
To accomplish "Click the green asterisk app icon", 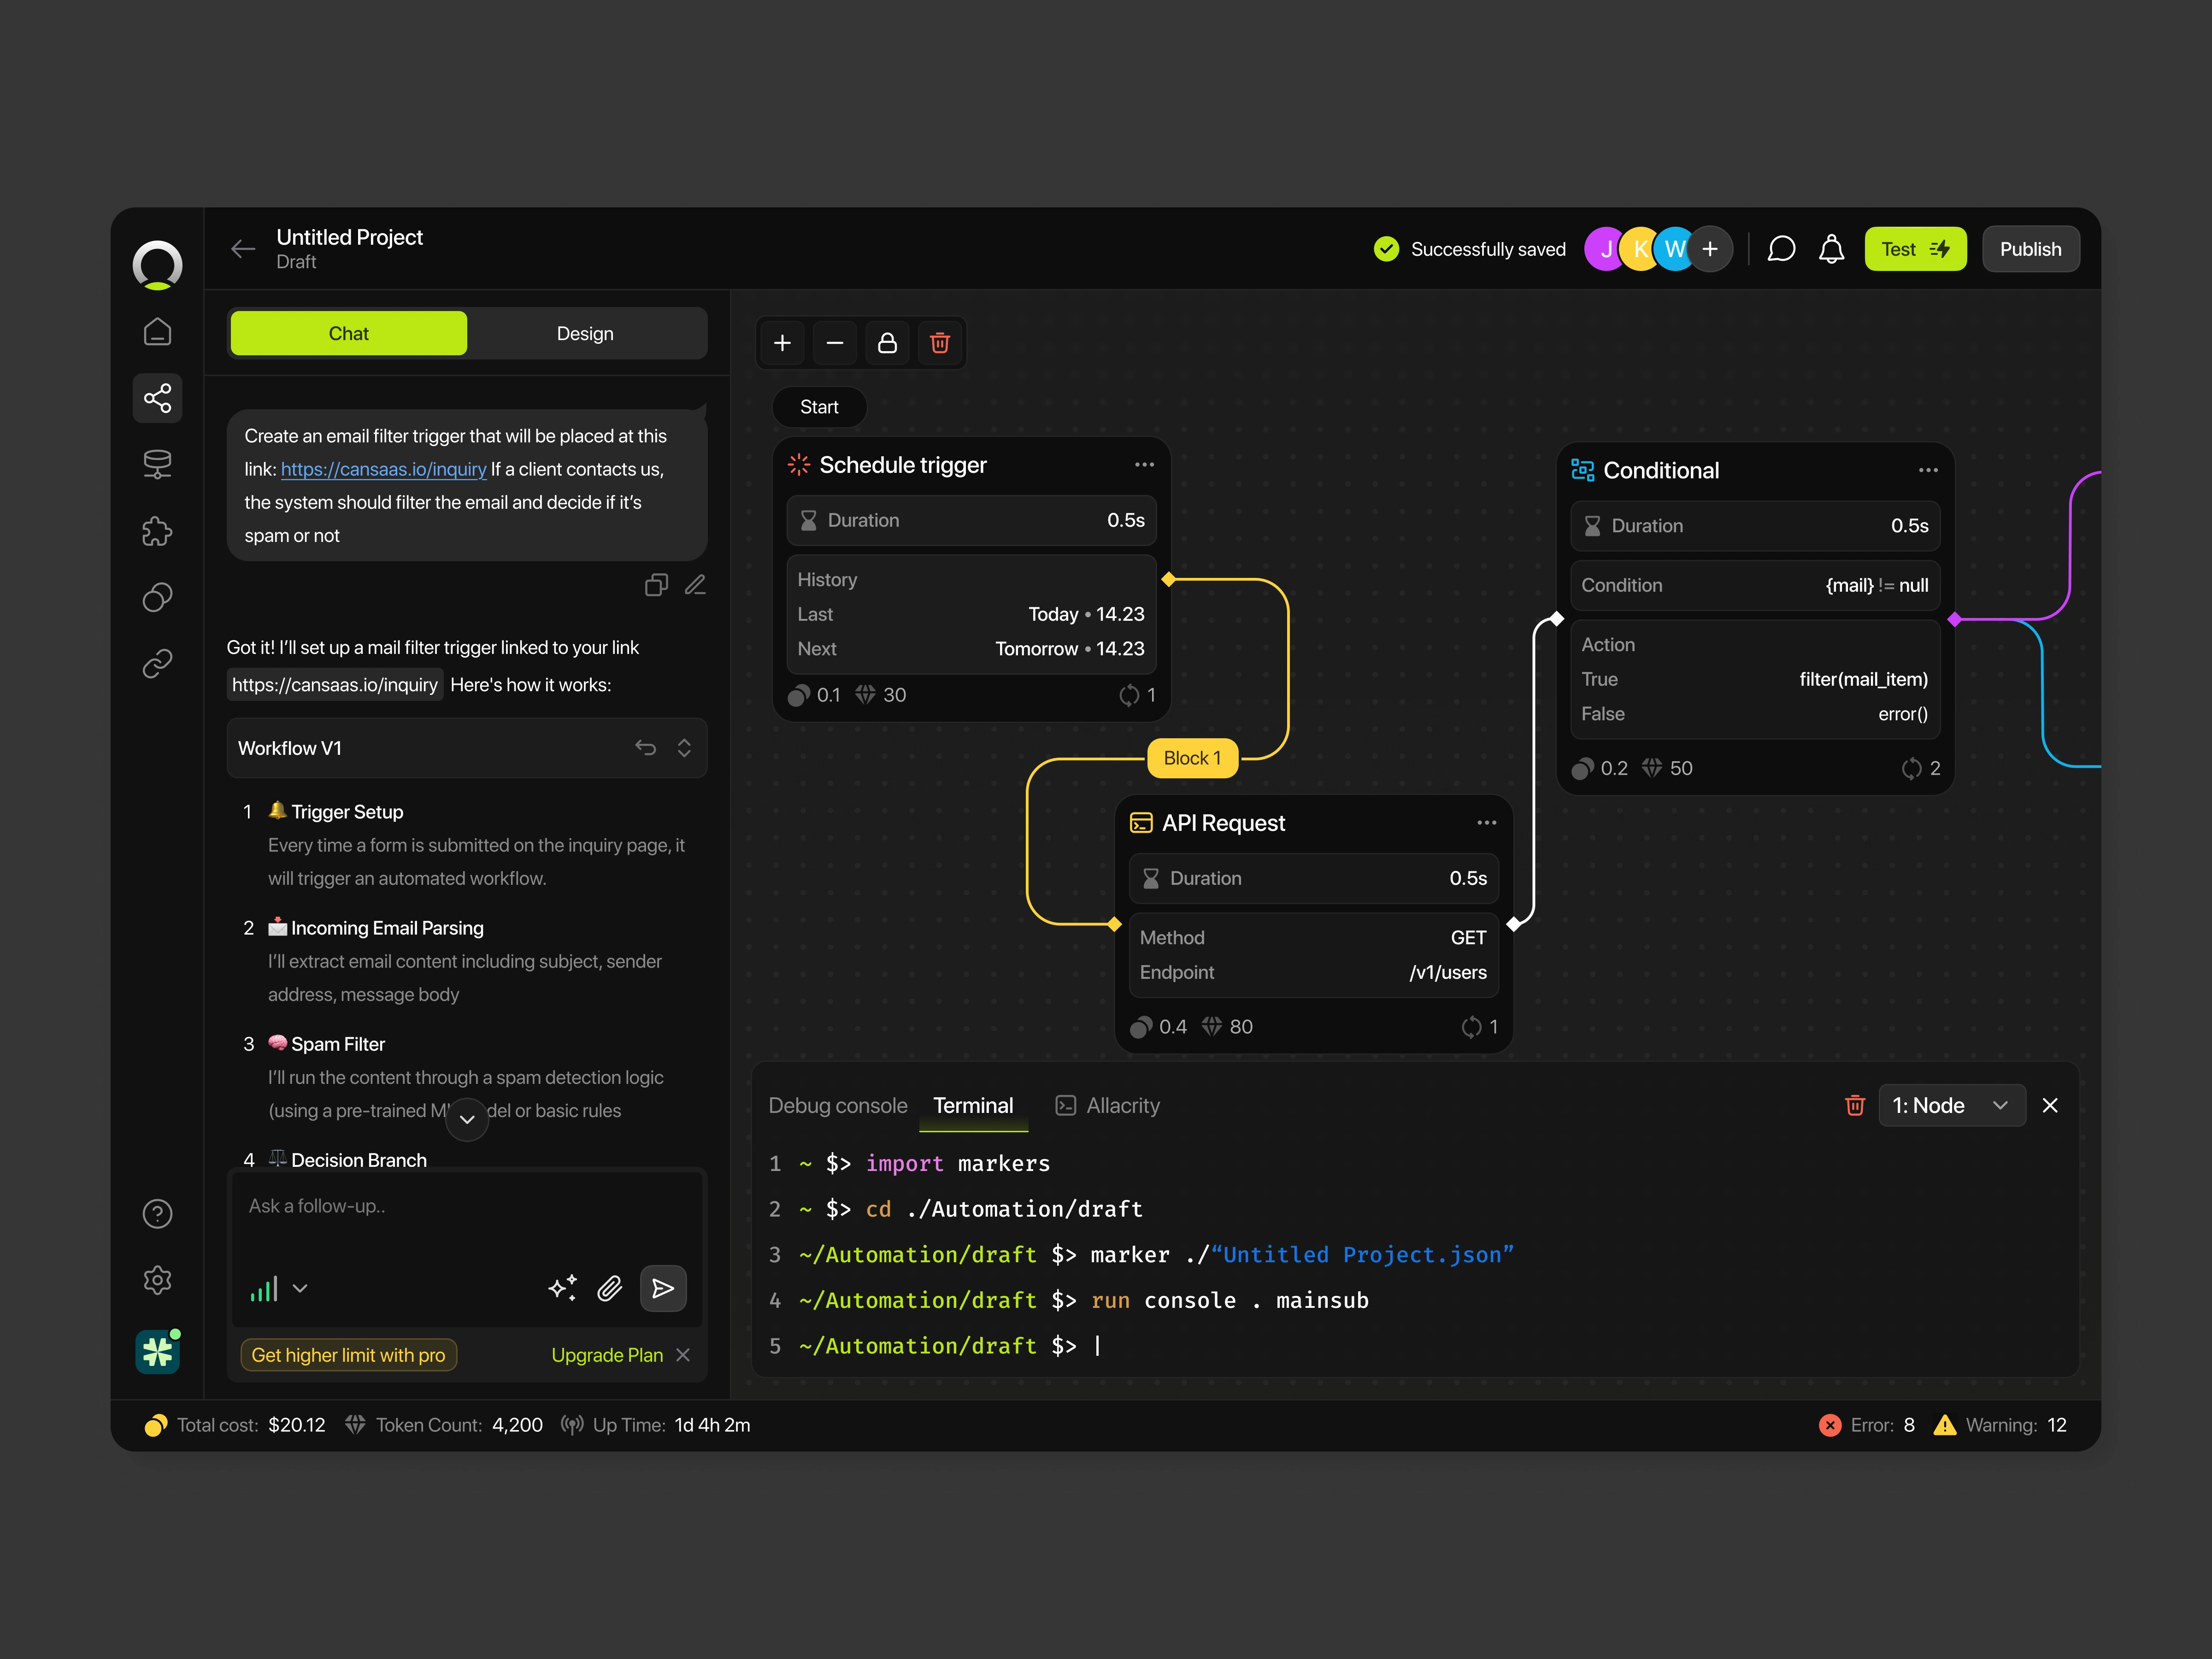I will [157, 1352].
